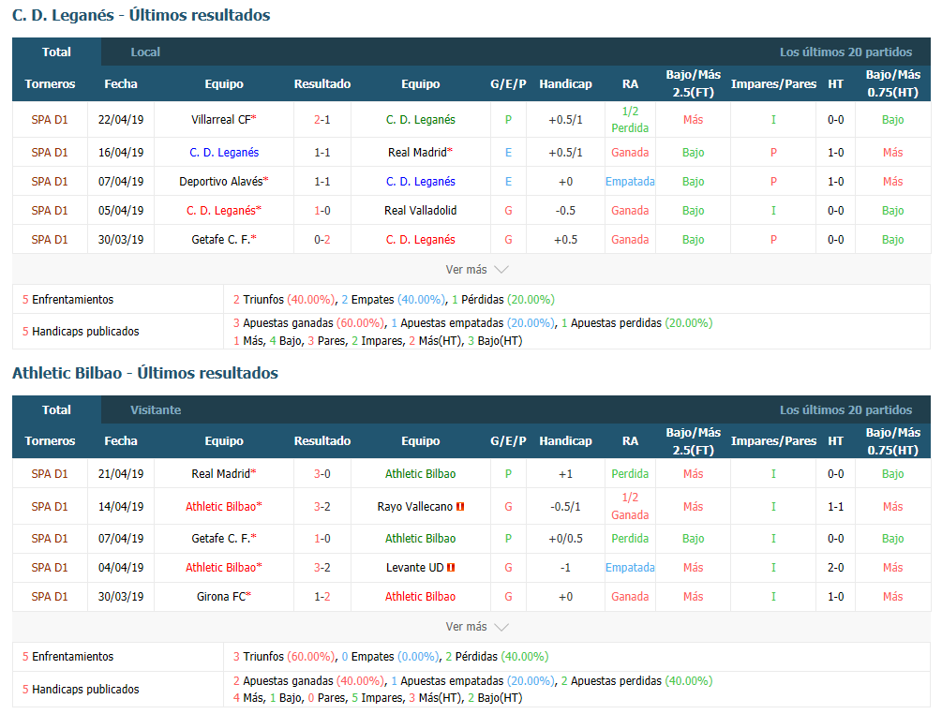Screen dimensions: 942x714
Task: Click the Torneros header in Leganés table
Action: point(50,84)
